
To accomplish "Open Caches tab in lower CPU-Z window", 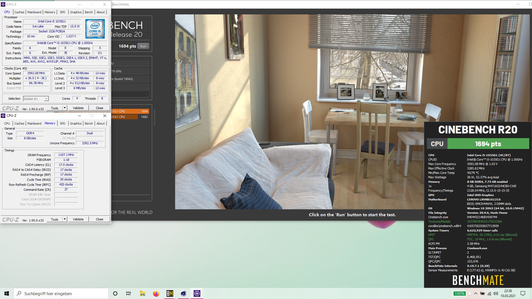I will point(19,123).
